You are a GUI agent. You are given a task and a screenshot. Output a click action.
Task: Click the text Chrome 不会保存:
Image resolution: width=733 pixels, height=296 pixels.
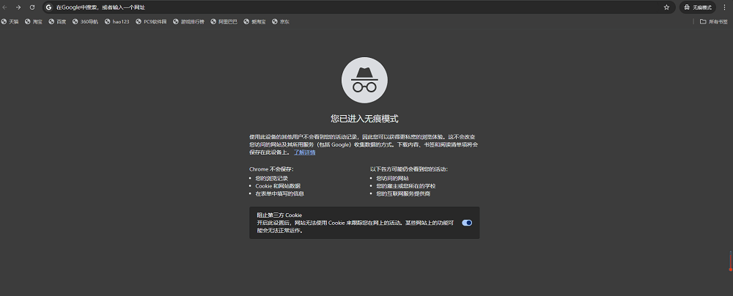(x=272, y=169)
